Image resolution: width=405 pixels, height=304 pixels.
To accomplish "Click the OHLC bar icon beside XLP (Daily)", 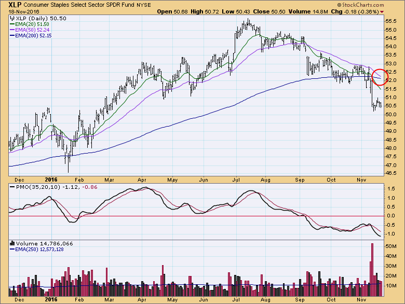I will point(12,18).
